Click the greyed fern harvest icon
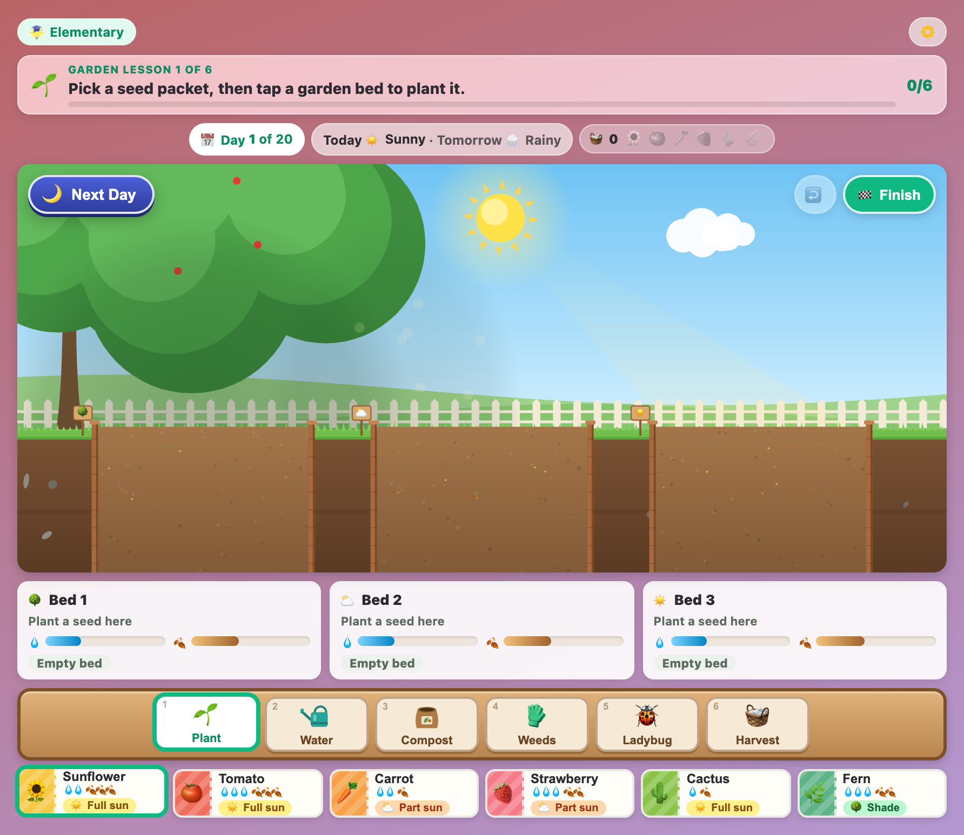The width and height of the screenshot is (964, 835). (752, 139)
